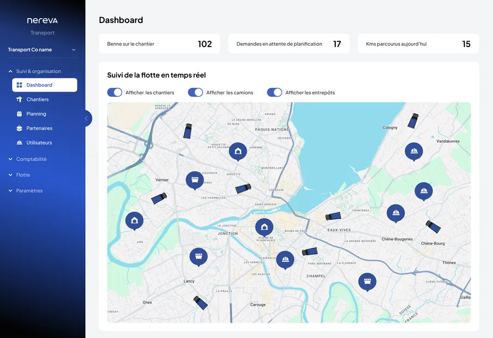493x338 pixels.
Task: Toggle Afficher les entrepôts switch
Action: tap(274, 92)
